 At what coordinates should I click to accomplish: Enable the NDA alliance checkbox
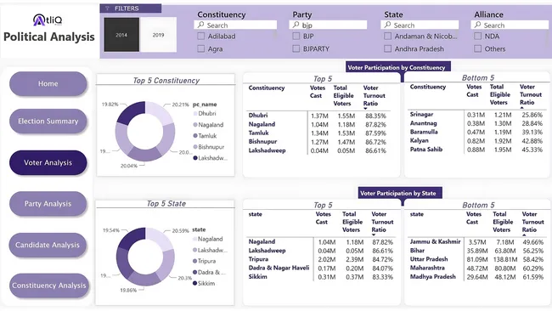(x=478, y=36)
